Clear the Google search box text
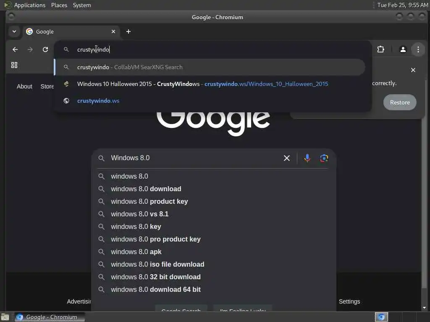 coord(286,158)
